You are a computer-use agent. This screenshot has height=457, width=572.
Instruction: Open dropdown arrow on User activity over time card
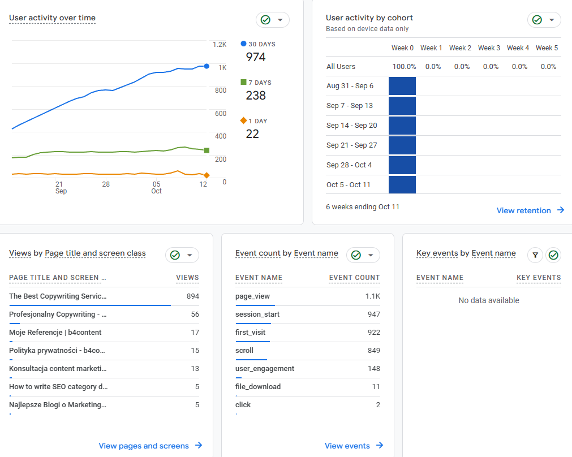280,20
